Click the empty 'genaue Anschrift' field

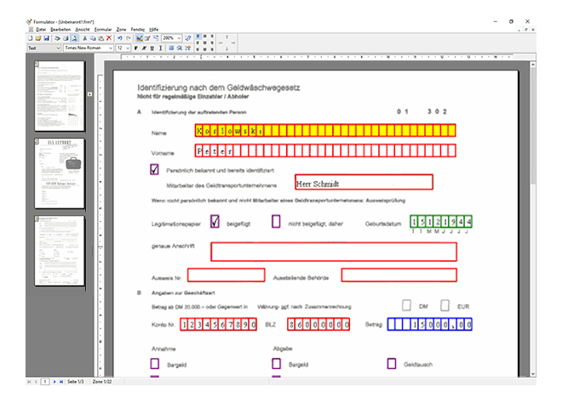pyautogui.click(x=334, y=252)
